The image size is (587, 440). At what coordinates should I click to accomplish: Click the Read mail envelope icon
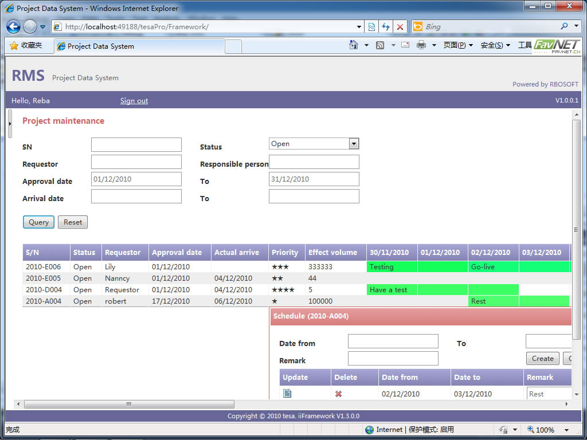coord(405,45)
